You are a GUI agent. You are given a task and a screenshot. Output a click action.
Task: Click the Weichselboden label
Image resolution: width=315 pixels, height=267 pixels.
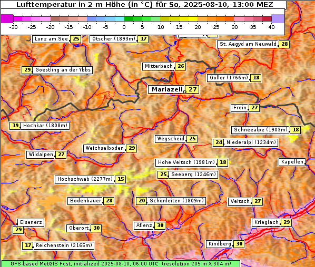104,148
